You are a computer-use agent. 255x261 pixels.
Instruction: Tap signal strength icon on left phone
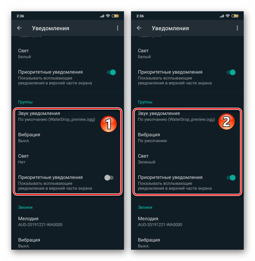pos(102,16)
